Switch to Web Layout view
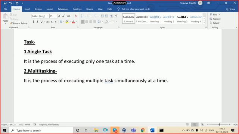Viewport: 239px width, 134px height. [x=202, y=125]
